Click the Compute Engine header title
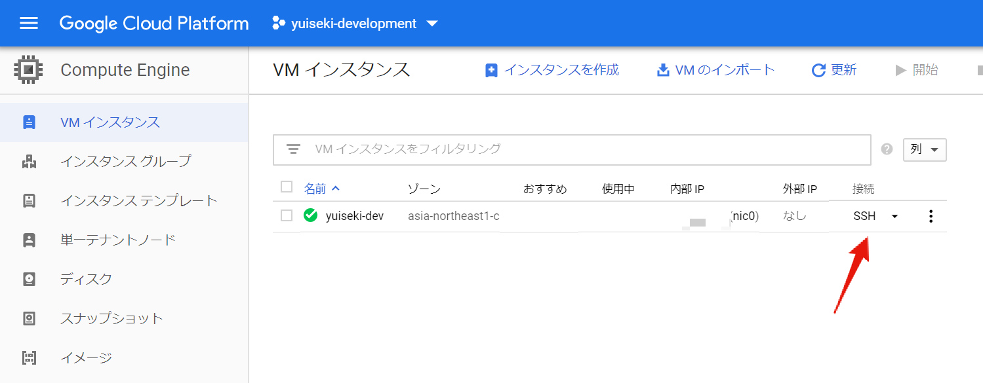Image resolution: width=983 pixels, height=383 pixels. coord(125,70)
